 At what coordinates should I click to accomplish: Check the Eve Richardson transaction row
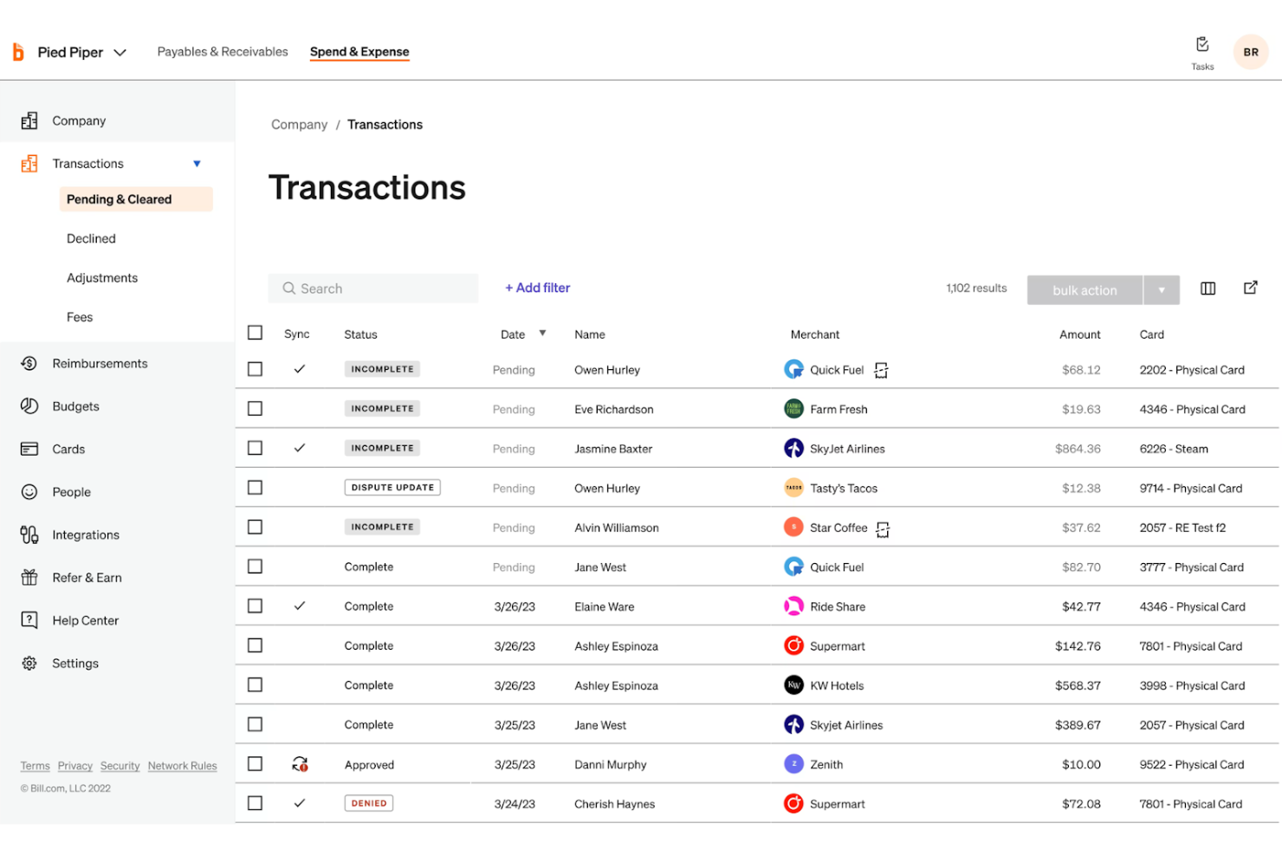point(255,409)
